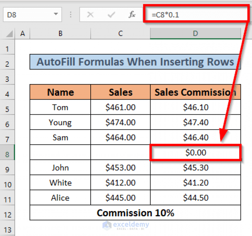Select the sales cell $461.00
Image resolution: width=252 pixels, height=236 pixels.
[121, 107]
